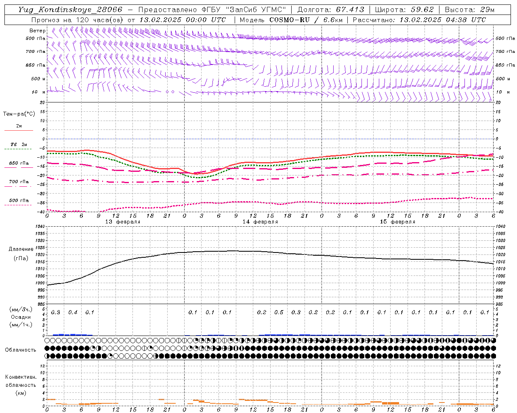Click the temperature legend's 500 гПа label

19,200
